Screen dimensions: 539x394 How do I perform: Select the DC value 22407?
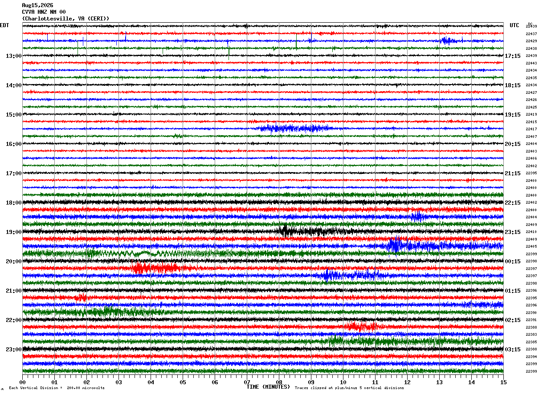click(531, 137)
